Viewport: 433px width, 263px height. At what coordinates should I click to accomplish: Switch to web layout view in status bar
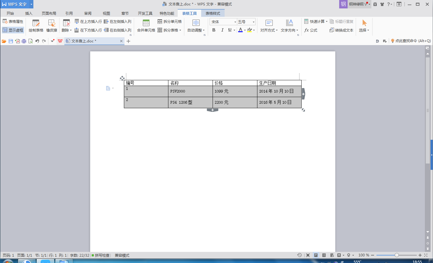point(332,255)
